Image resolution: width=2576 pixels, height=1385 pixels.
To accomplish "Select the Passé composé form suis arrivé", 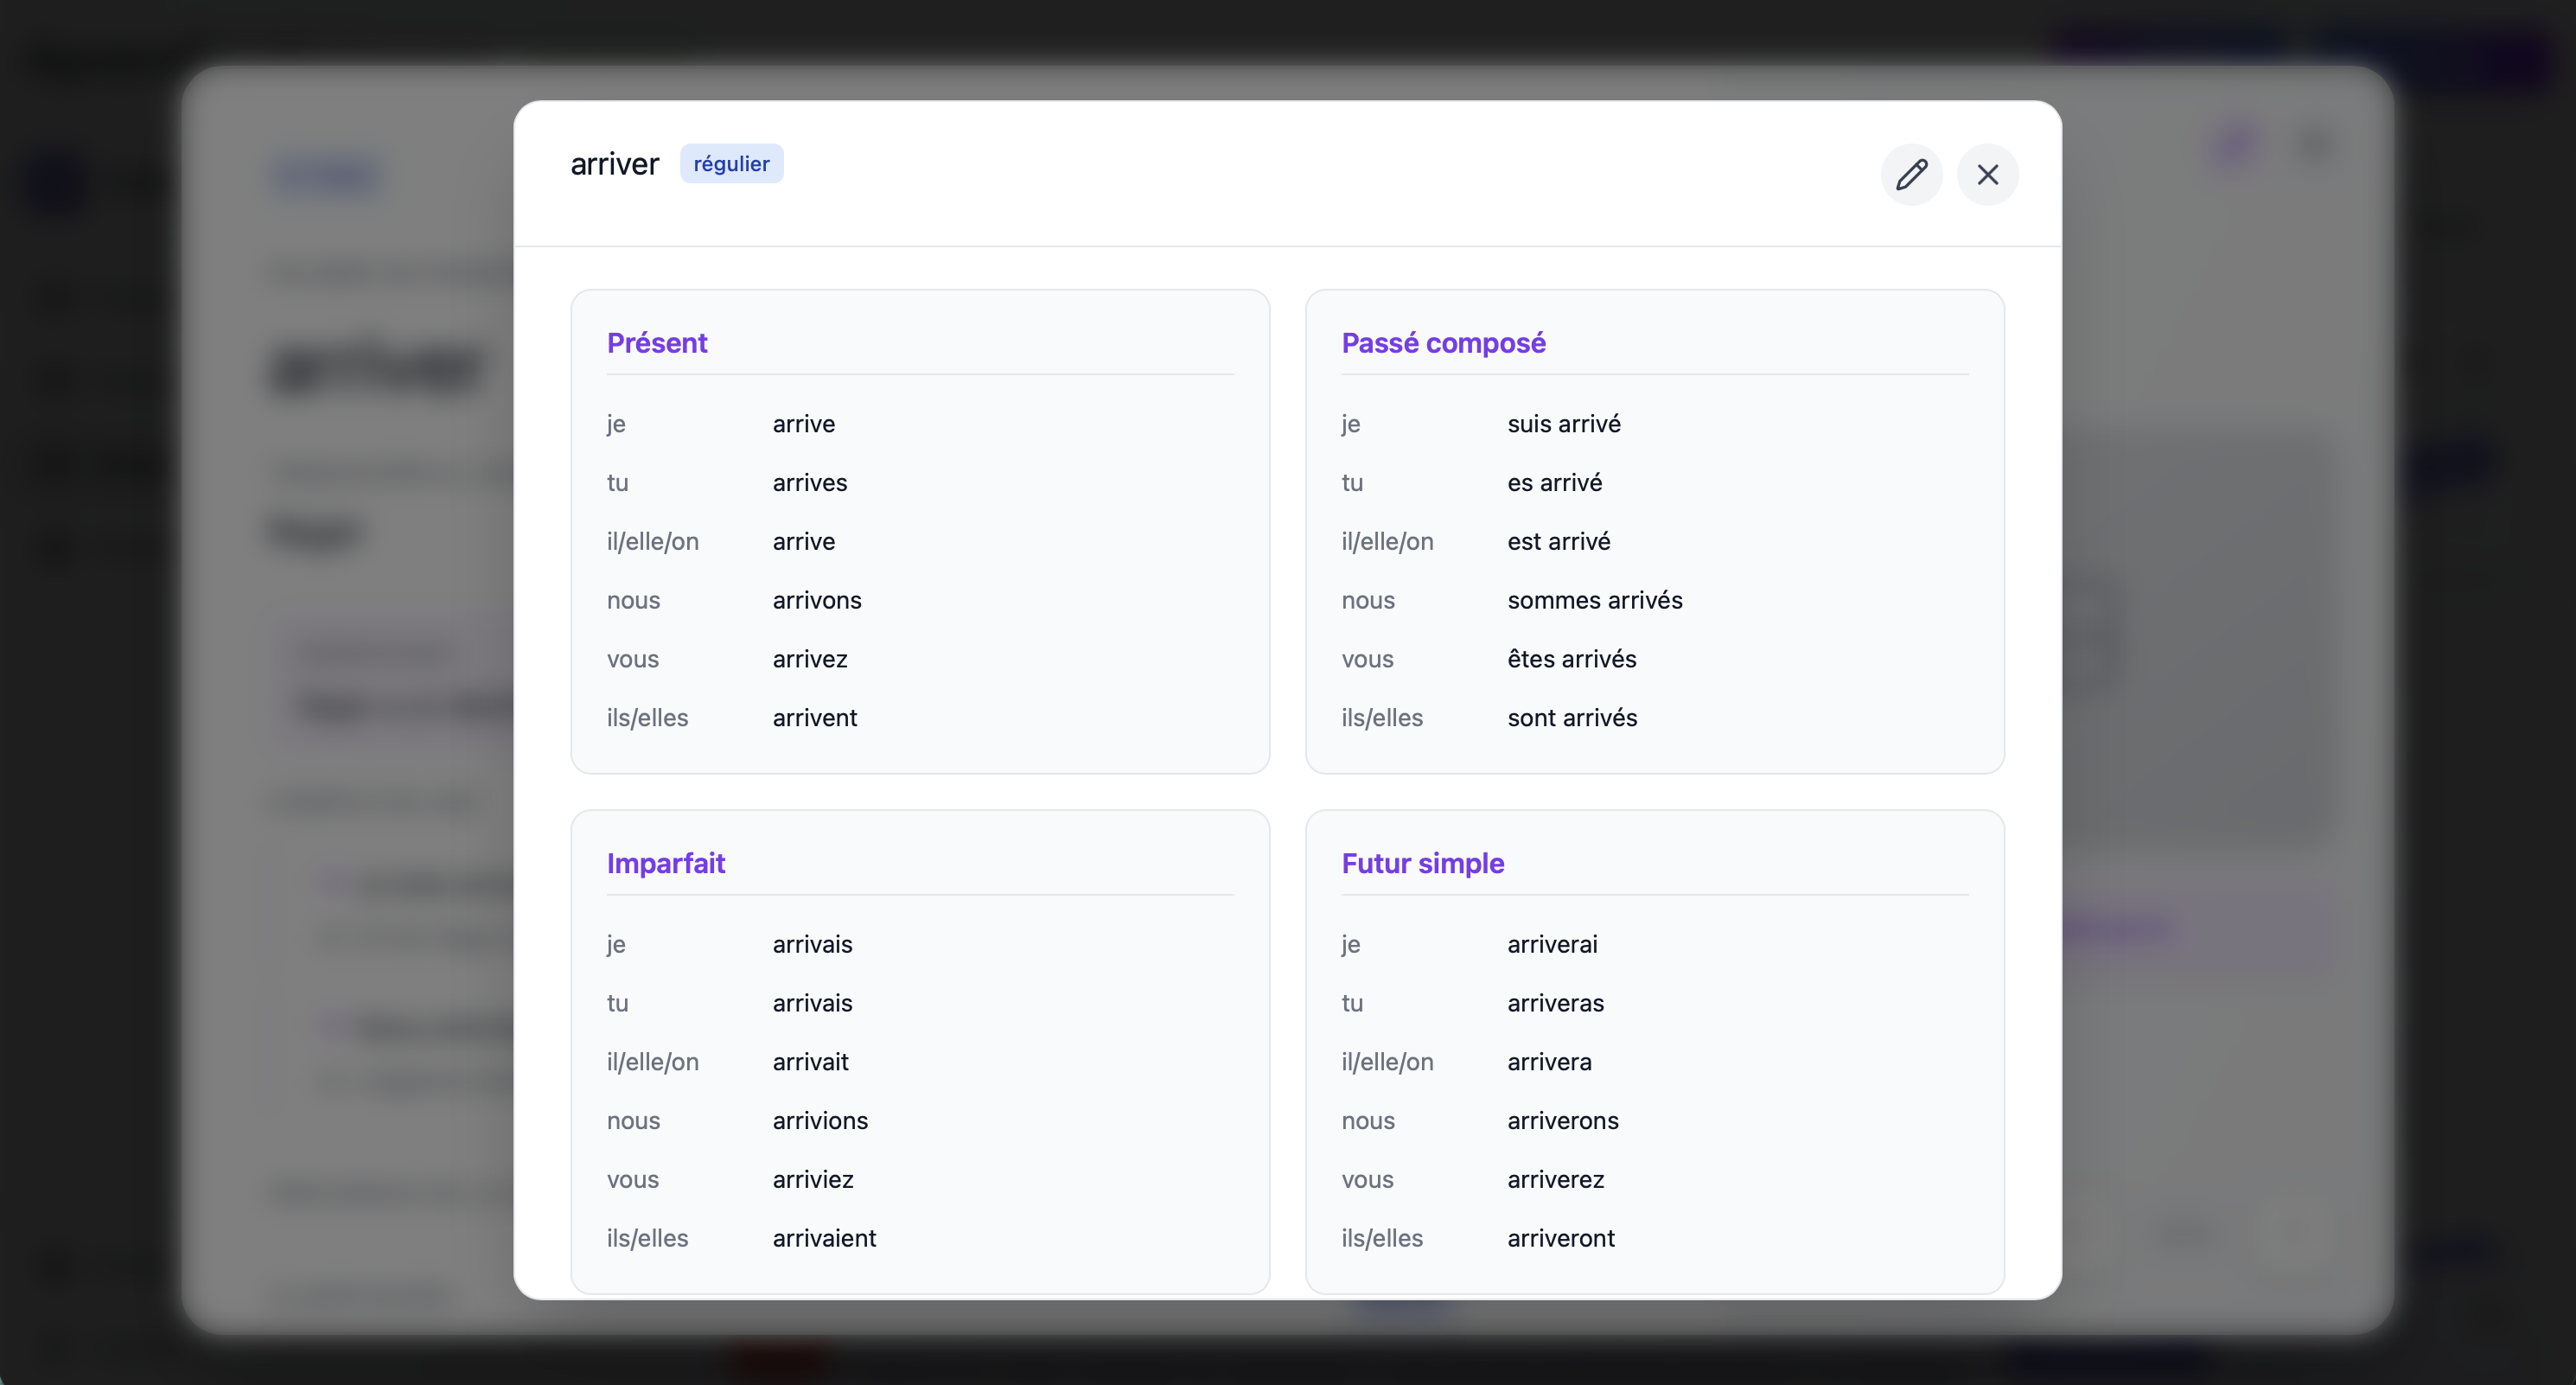I will 1563,424.
